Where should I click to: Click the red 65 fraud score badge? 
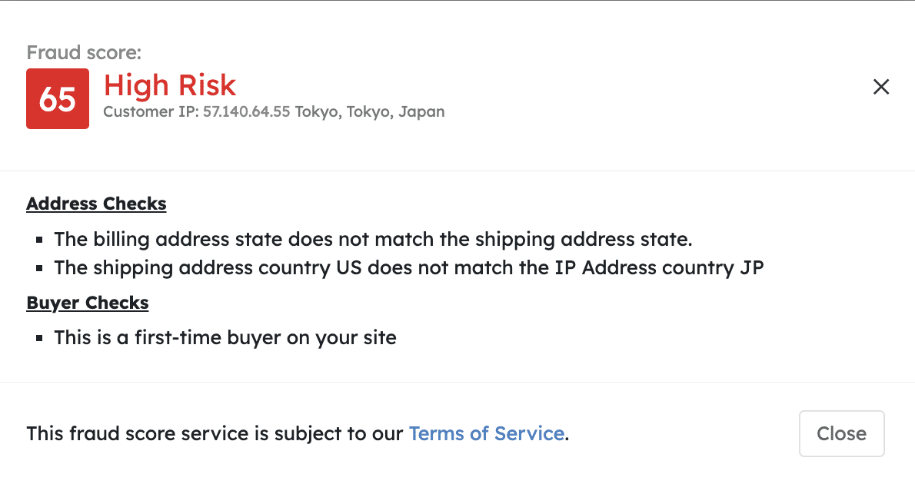point(58,99)
